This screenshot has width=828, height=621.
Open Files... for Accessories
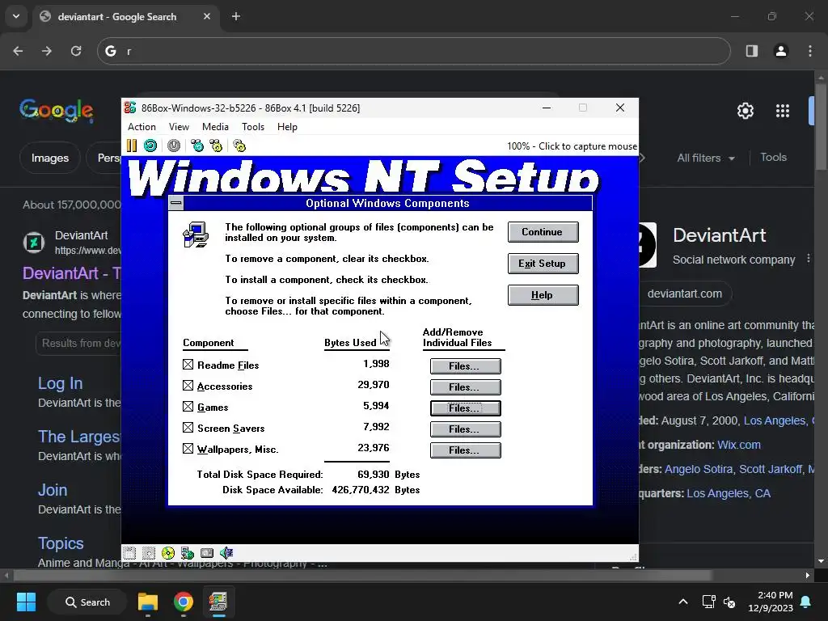tap(465, 387)
